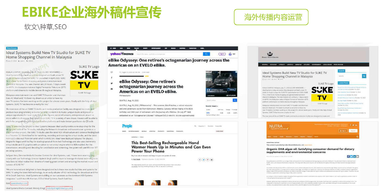The image size is (381, 194).
Task: Click Sign in on Yahoo Finance
Action: 222,54
